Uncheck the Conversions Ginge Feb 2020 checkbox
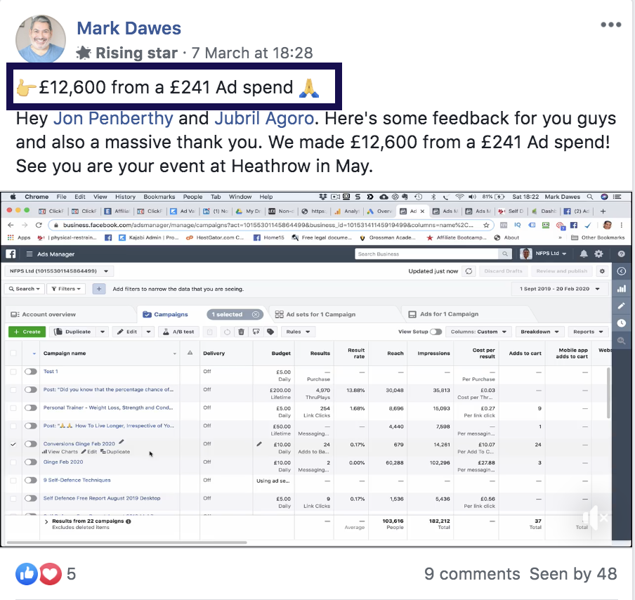 coord(13,444)
